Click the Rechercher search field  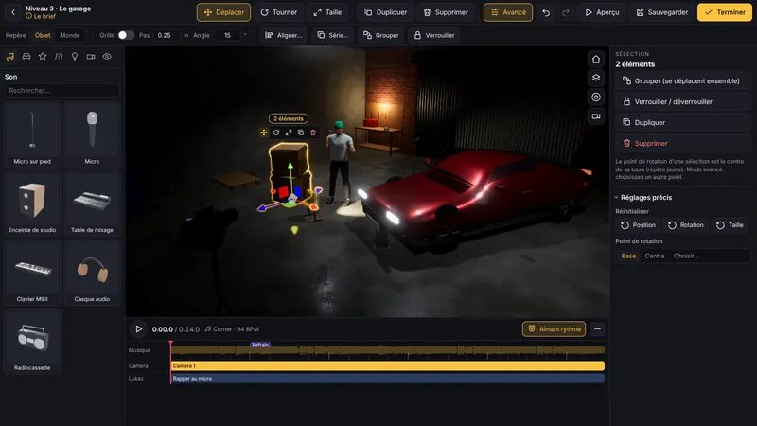click(62, 90)
